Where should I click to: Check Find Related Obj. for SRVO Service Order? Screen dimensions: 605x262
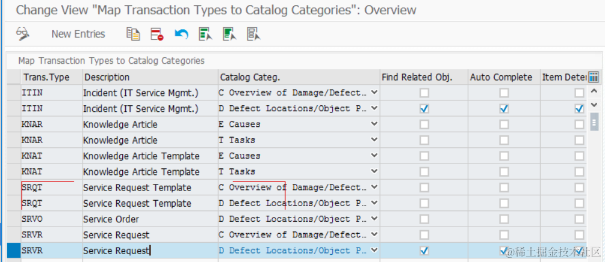click(x=424, y=219)
